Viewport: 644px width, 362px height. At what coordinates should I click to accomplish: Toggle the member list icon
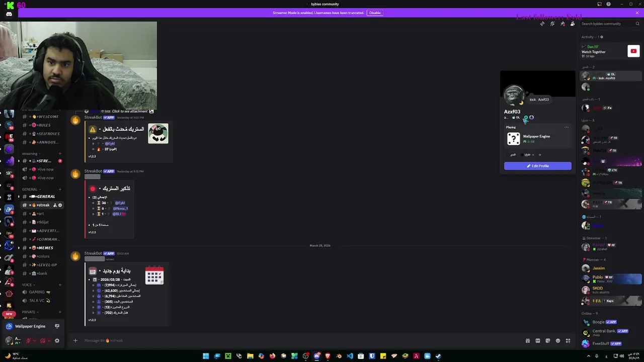(573, 24)
